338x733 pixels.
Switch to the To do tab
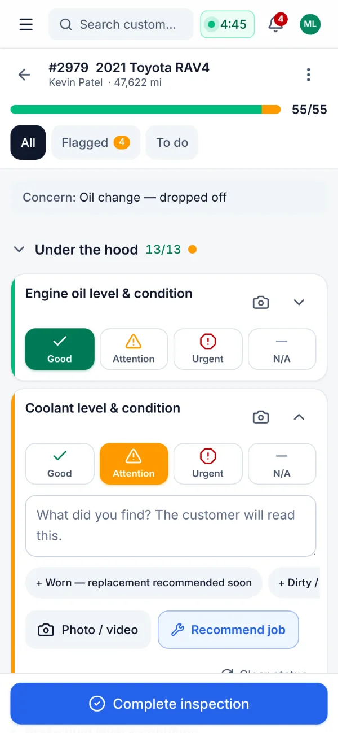point(172,142)
